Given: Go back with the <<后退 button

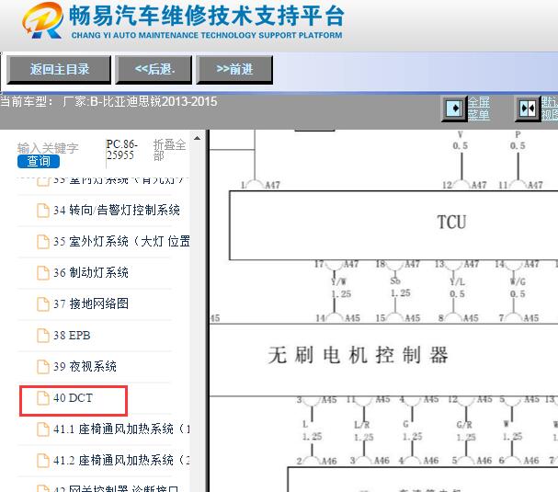Looking at the screenshot, I should (x=154, y=69).
